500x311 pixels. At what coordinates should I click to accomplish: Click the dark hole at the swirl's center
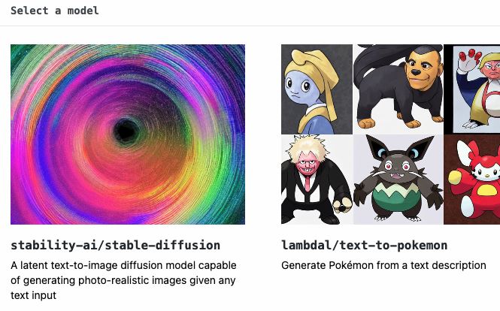(x=126, y=131)
